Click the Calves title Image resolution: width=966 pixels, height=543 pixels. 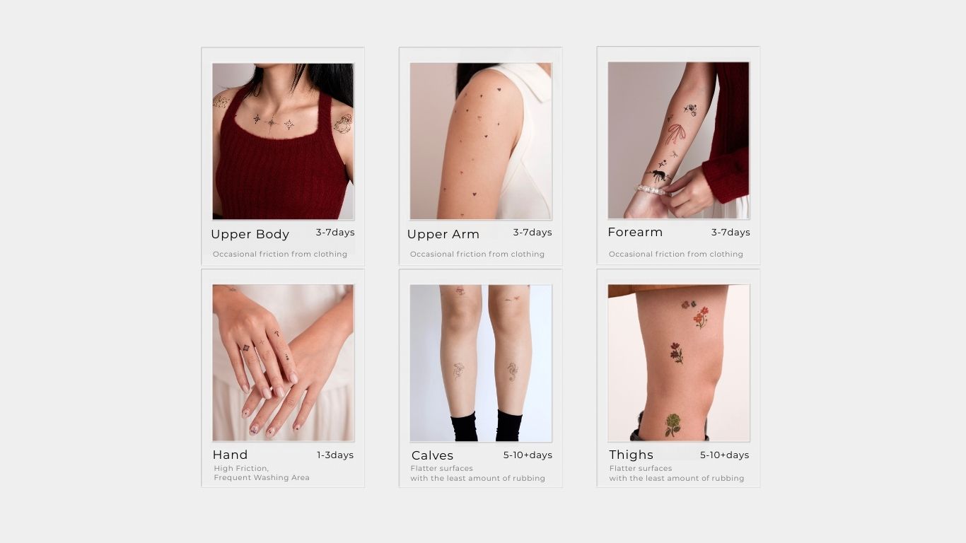[432, 455]
